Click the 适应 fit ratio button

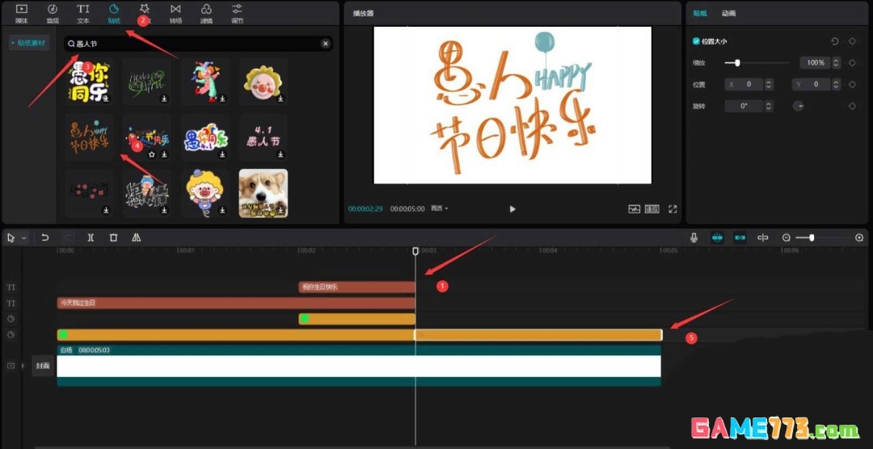click(x=652, y=209)
